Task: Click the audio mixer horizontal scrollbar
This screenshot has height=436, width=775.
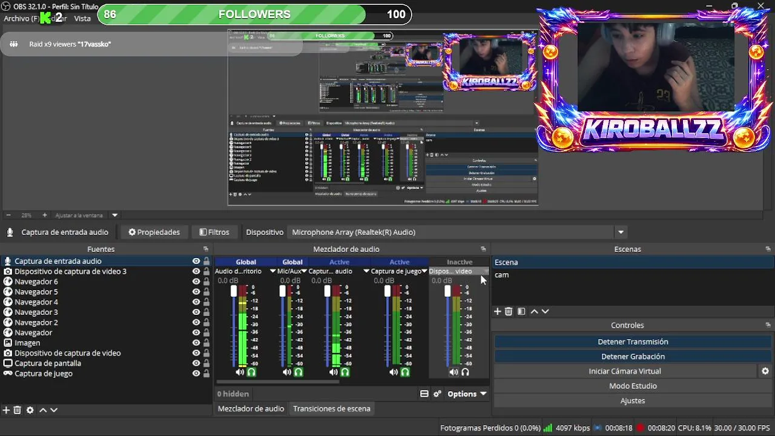Action: 277,381
